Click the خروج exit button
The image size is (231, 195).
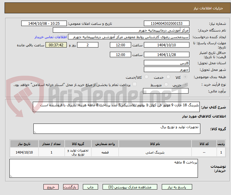pyautogui.click(x=51, y=187)
